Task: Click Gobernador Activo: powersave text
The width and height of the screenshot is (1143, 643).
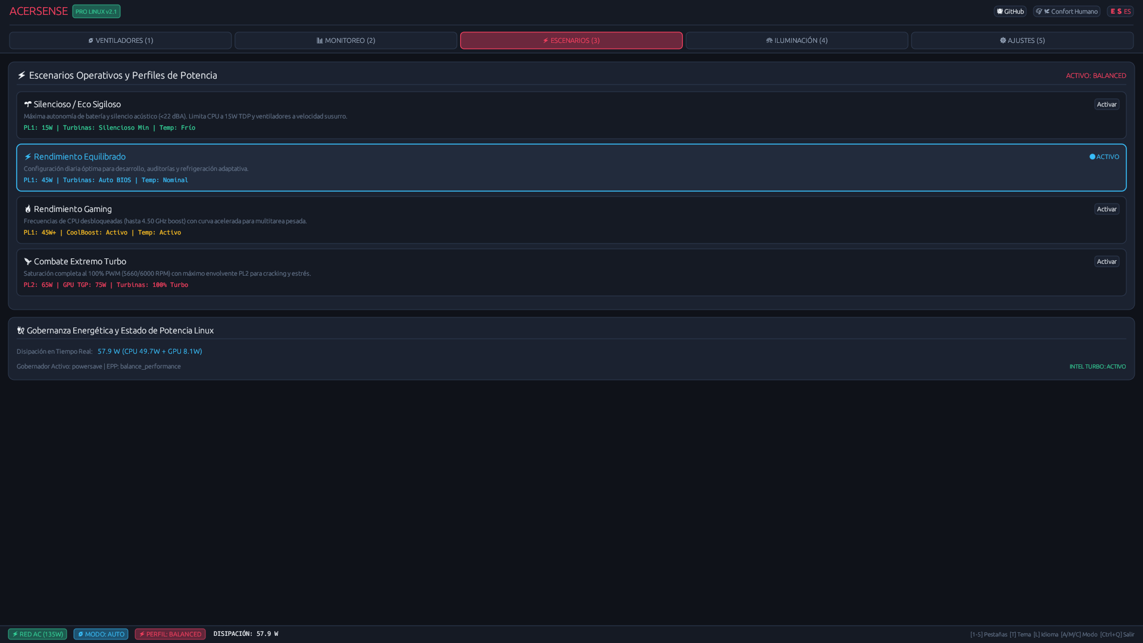Action: point(60,366)
